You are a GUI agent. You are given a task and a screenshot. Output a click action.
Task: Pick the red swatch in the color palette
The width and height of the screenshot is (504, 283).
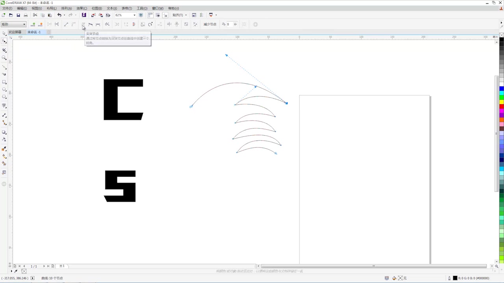tap(502, 107)
